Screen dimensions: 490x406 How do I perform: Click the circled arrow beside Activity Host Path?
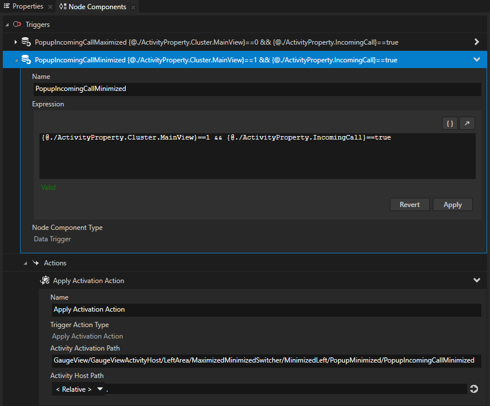coord(473,389)
